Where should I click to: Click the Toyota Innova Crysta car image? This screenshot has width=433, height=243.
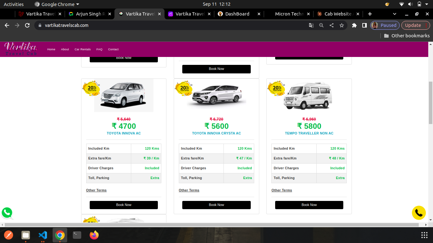click(x=217, y=95)
